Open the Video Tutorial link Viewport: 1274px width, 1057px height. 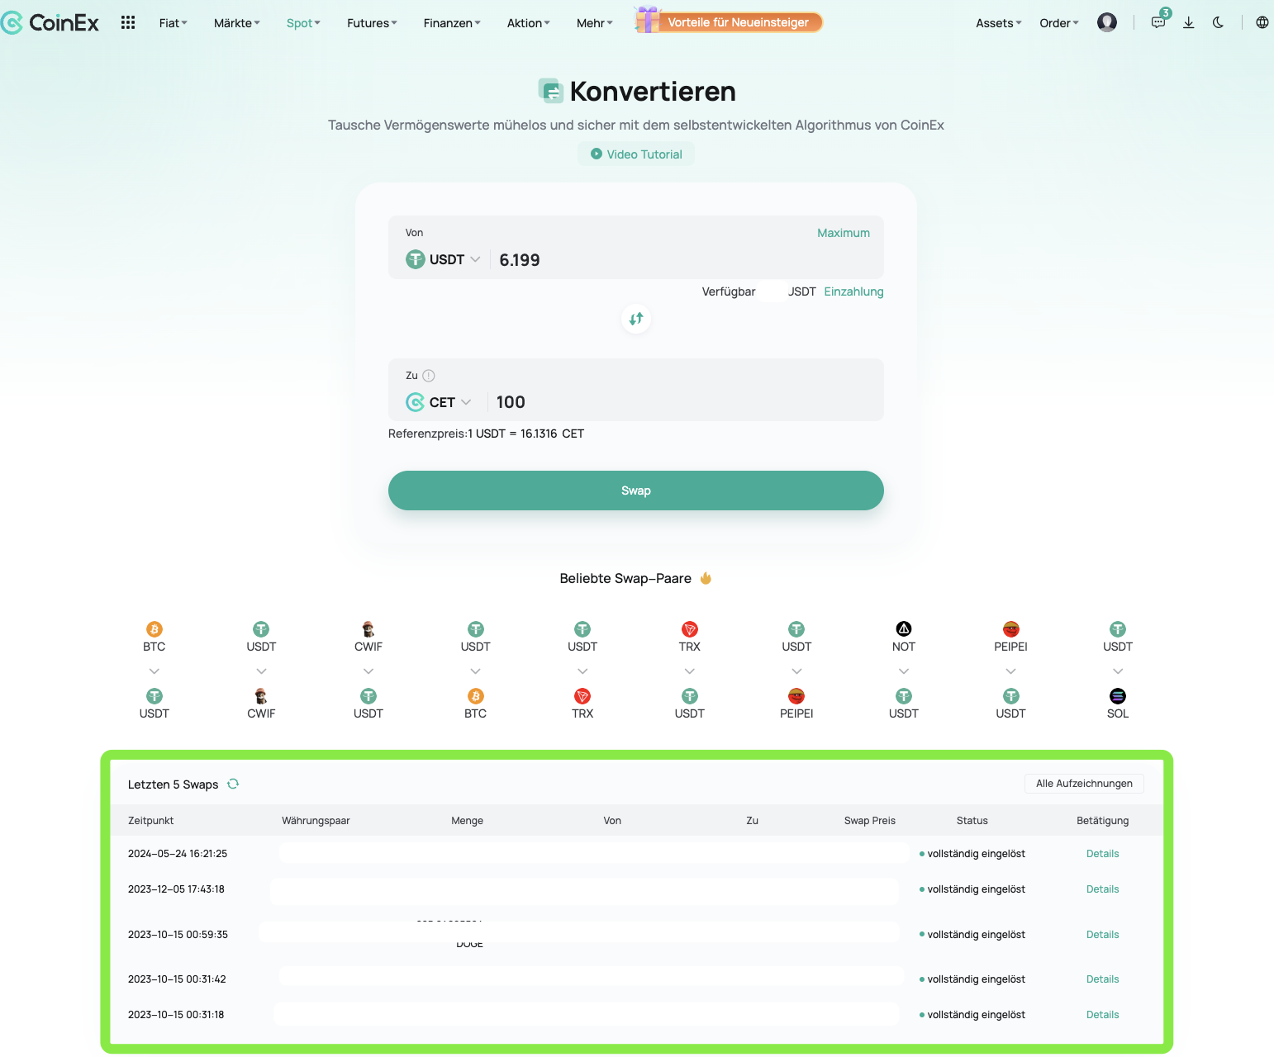[636, 154]
